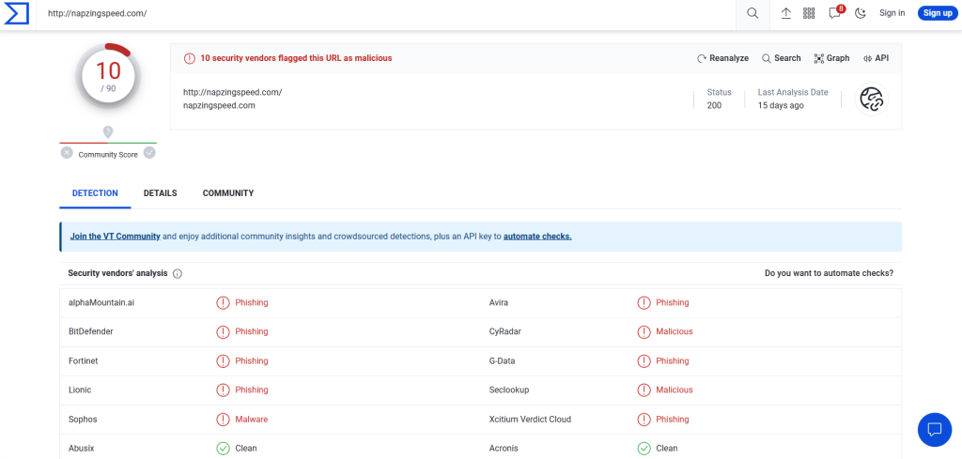Image resolution: width=962 pixels, height=459 pixels.
Task: Click the negative vote X icon
Action: coord(67,153)
